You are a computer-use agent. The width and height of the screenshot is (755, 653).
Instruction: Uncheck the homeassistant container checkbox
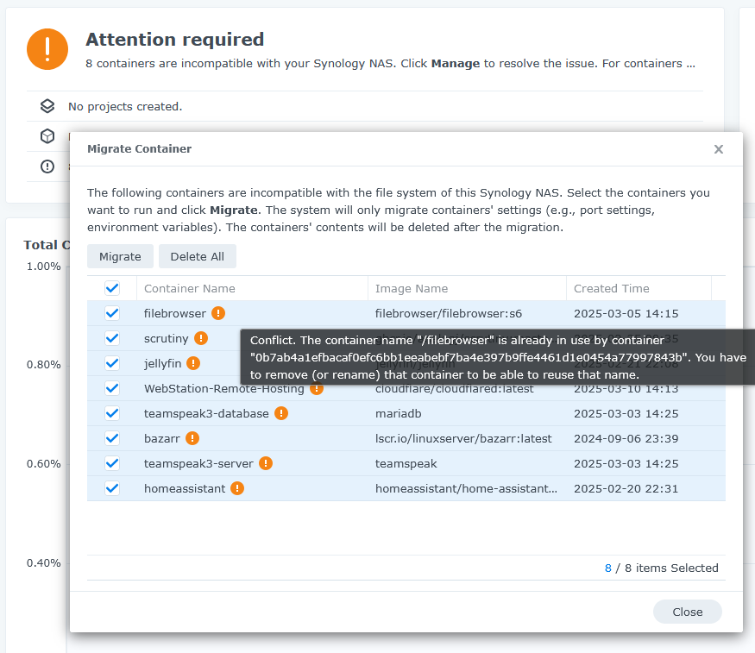point(112,488)
